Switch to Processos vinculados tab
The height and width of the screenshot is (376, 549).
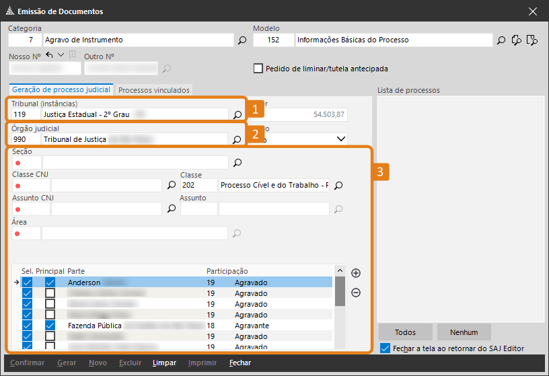tap(154, 90)
